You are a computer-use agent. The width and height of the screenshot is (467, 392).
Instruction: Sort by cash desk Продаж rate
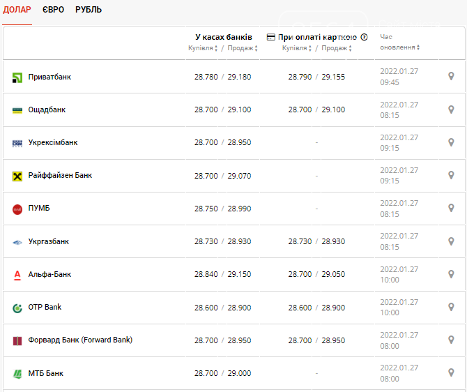pyautogui.click(x=243, y=48)
